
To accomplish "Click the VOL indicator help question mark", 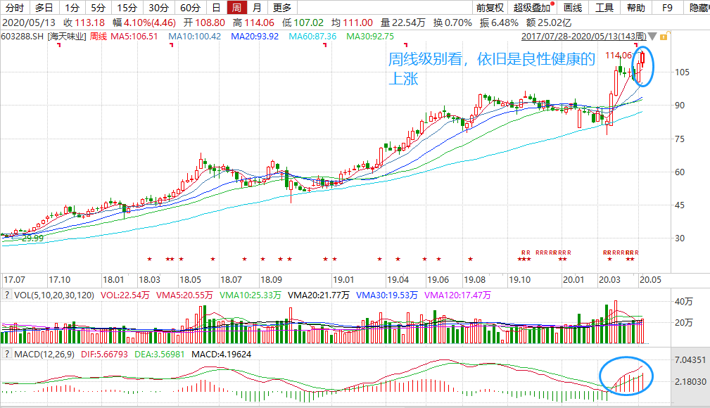I will [6, 293].
